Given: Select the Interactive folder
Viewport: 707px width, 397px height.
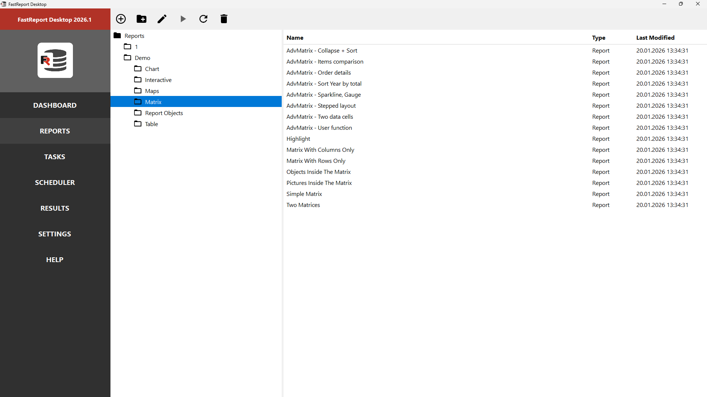Looking at the screenshot, I should point(158,80).
